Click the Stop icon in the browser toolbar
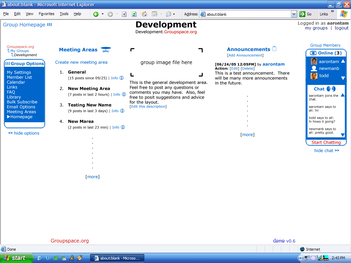 click(x=124, y=14)
